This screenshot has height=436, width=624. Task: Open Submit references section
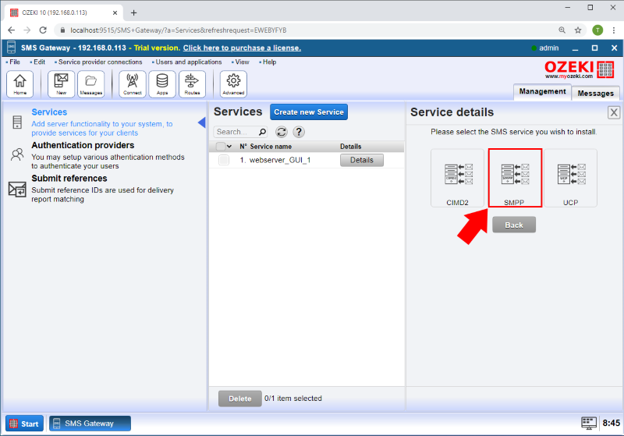pyautogui.click(x=69, y=178)
